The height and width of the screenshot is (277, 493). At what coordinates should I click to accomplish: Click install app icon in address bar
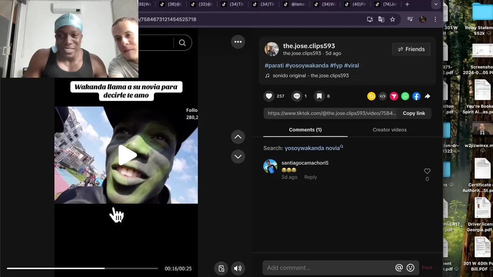click(x=370, y=19)
